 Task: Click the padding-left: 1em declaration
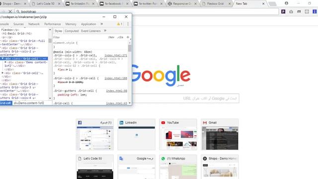72,95
